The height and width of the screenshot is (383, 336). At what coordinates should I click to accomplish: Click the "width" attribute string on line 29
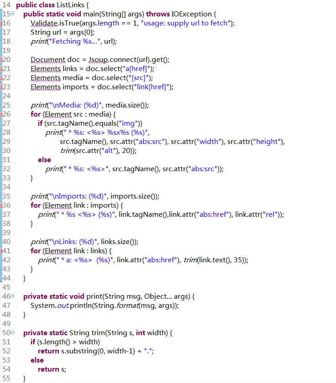pyautogui.click(x=209, y=142)
